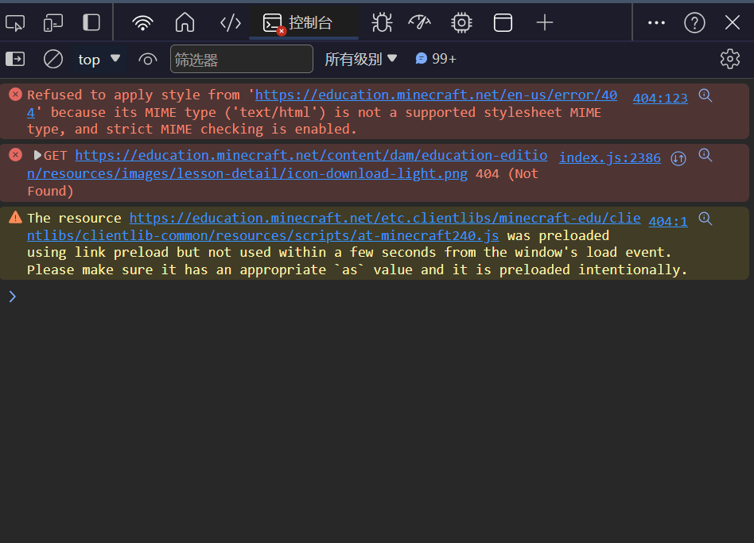Screen dimensions: 754x543
Task: Open the Memory chip icon tab
Action: (461, 23)
